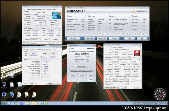169x111 pixels.
Task: Switch to the Validation tab in GPU-Z
Action: [120, 47]
